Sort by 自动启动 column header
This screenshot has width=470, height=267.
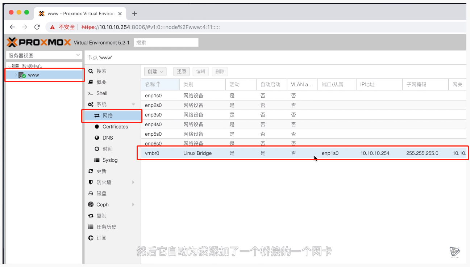pyautogui.click(x=271, y=84)
